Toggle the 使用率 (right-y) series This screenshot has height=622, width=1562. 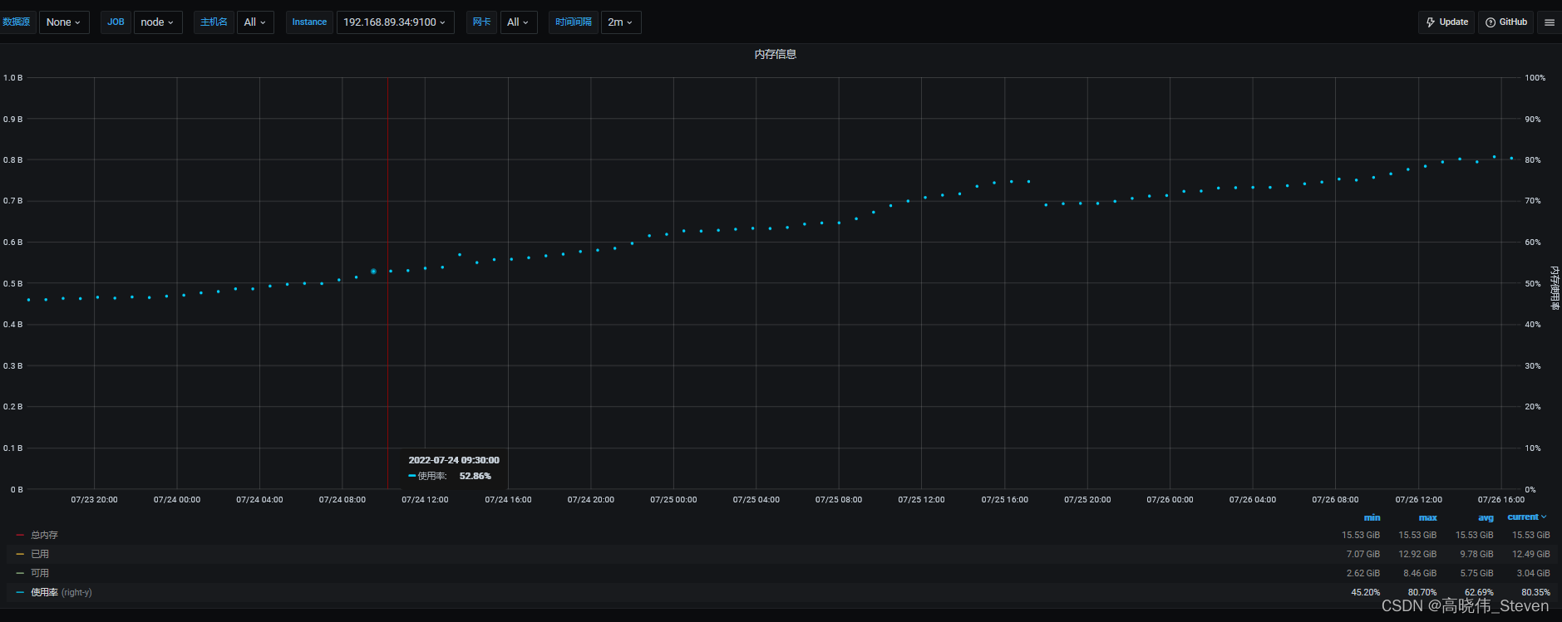[61, 592]
